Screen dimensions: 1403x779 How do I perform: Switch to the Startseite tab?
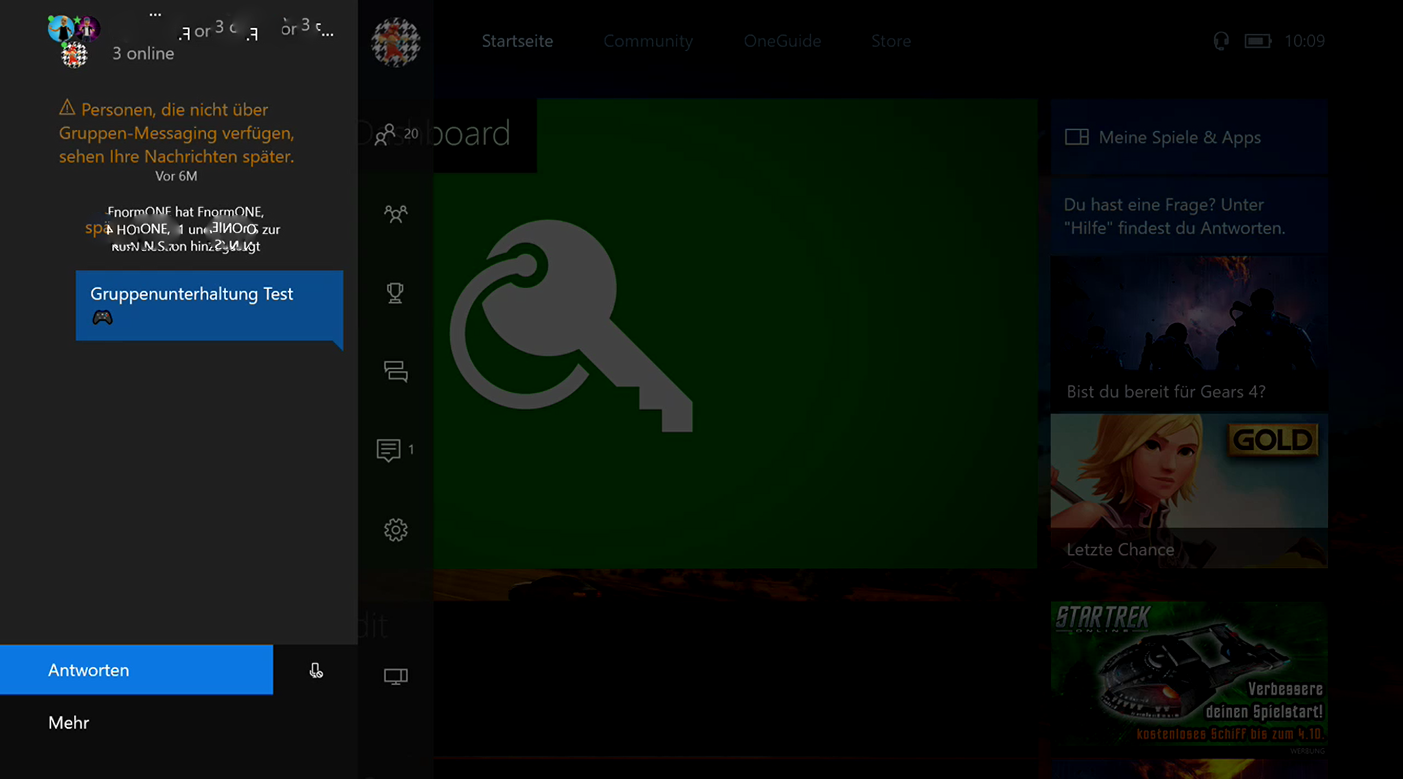click(517, 42)
